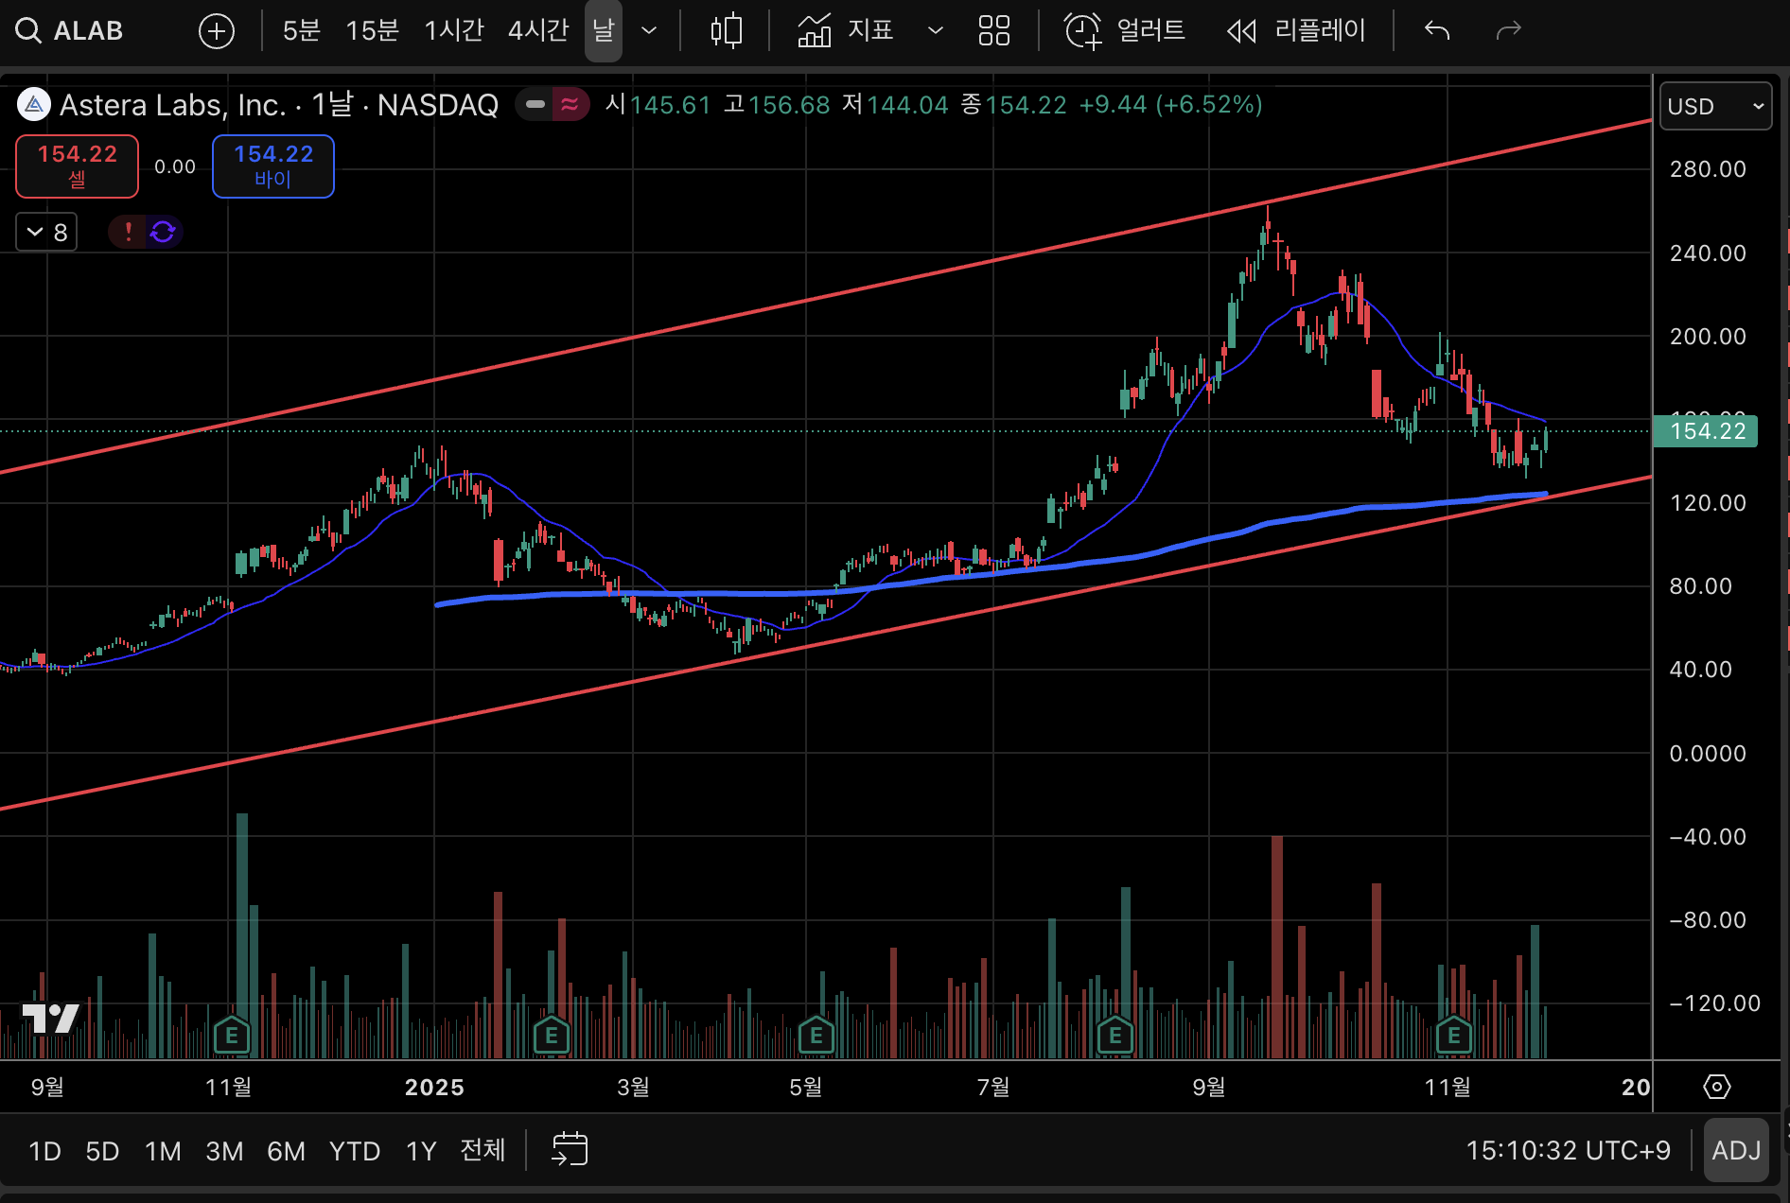Select the 날 daily timeframe
The height and width of the screenshot is (1203, 1790).
[x=604, y=30]
